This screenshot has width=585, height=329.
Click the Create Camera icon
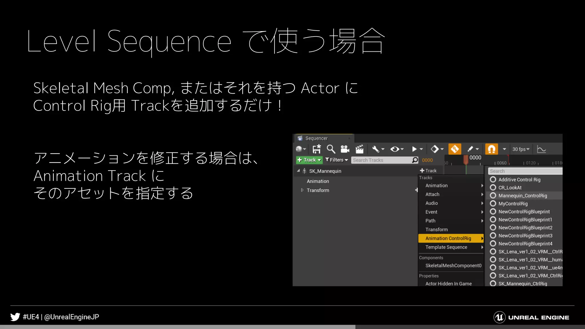(345, 149)
